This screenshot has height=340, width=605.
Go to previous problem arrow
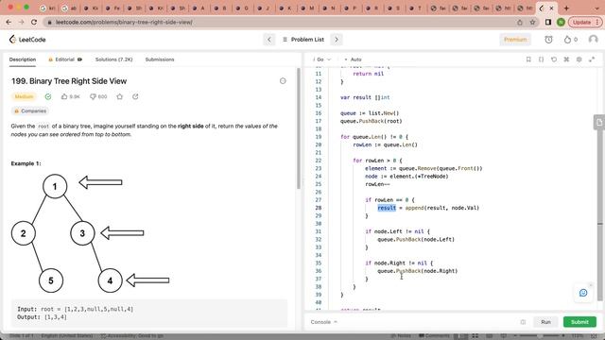269,40
